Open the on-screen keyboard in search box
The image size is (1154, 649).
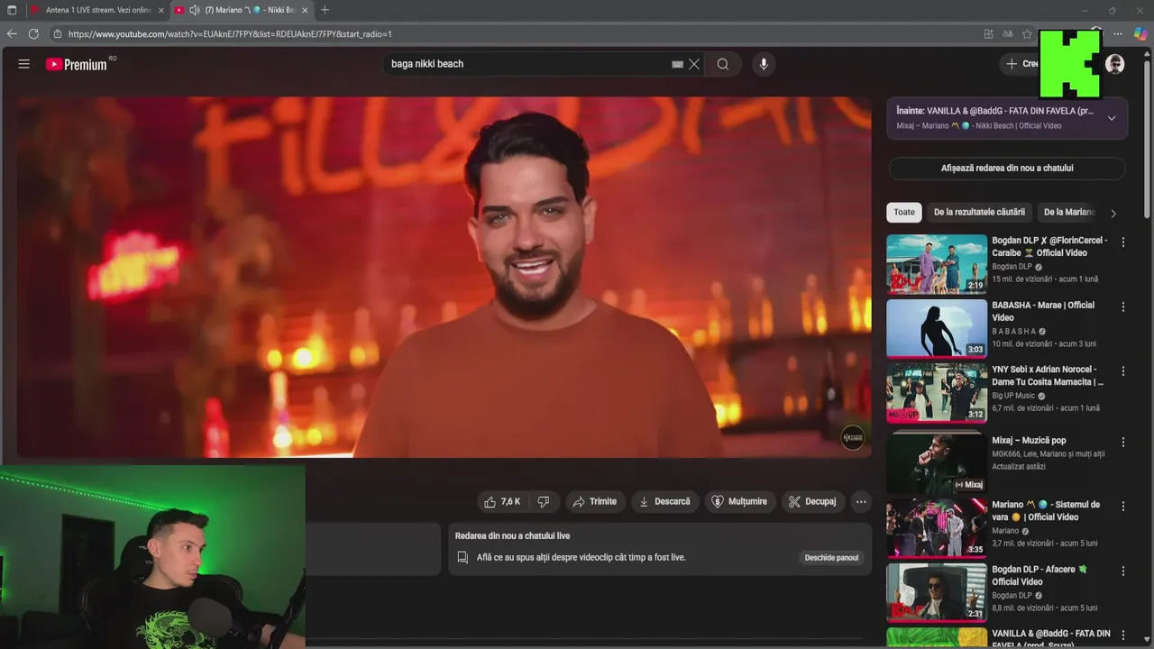[x=677, y=64]
